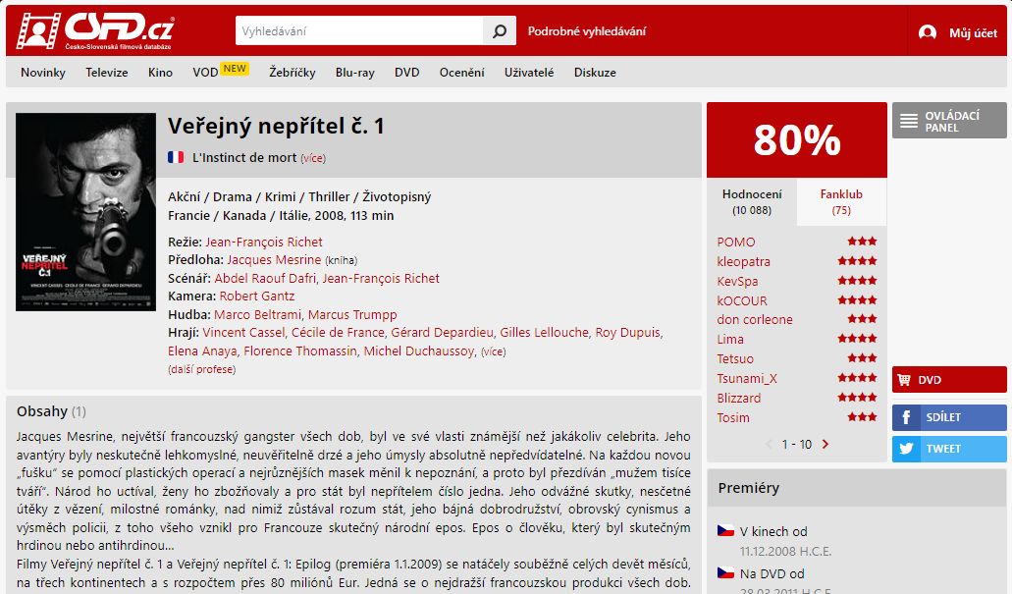Open user kleopatra's profile
The width and height of the screenshot is (1012, 594).
pyautogui.click(x=743, y=261)
